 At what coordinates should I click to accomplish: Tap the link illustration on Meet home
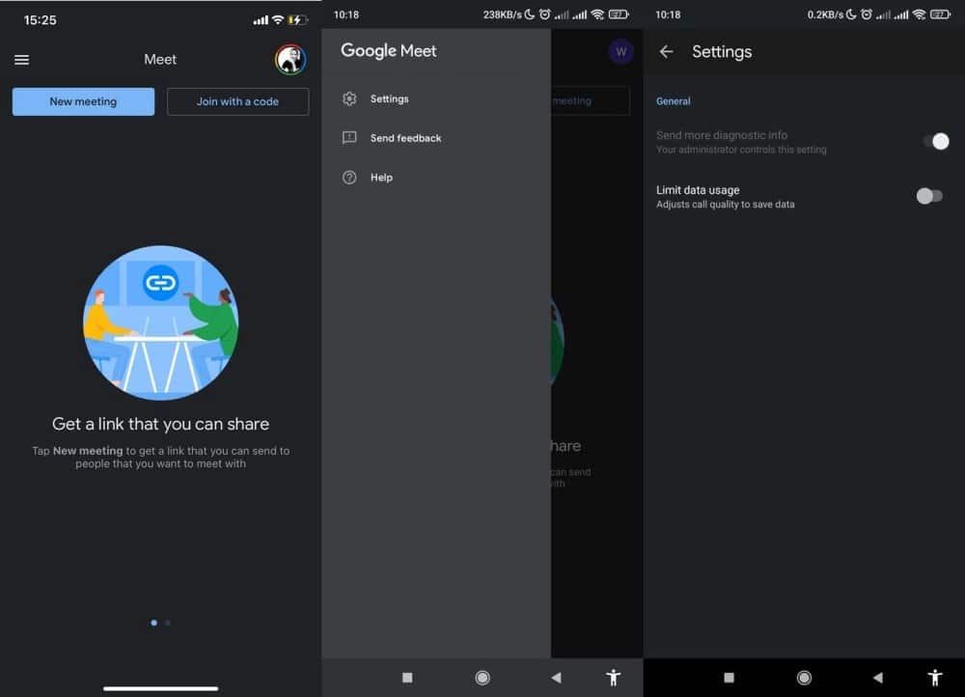pyautogui.click(x=160, y=322)
